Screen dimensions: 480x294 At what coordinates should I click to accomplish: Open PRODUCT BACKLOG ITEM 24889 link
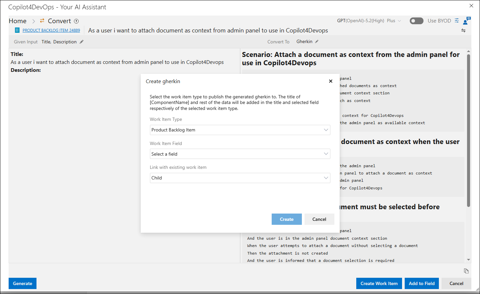[x=51, y=30]
